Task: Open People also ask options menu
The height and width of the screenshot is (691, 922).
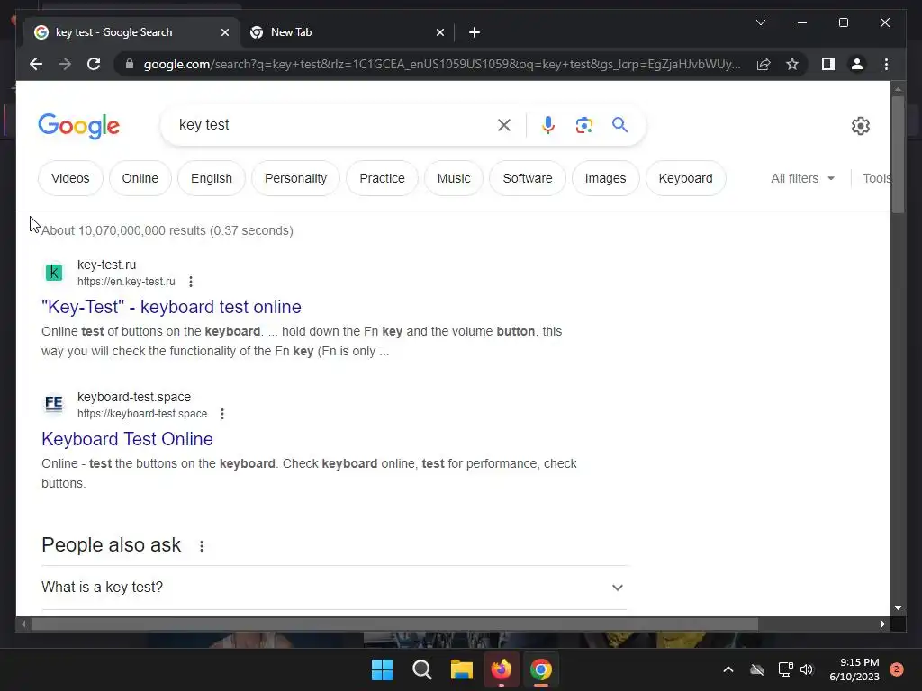Action: (x=202, y=546)
